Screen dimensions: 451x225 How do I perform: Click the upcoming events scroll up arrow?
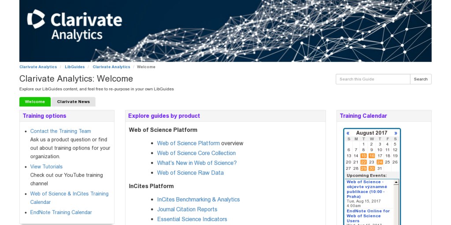point(396,182)
